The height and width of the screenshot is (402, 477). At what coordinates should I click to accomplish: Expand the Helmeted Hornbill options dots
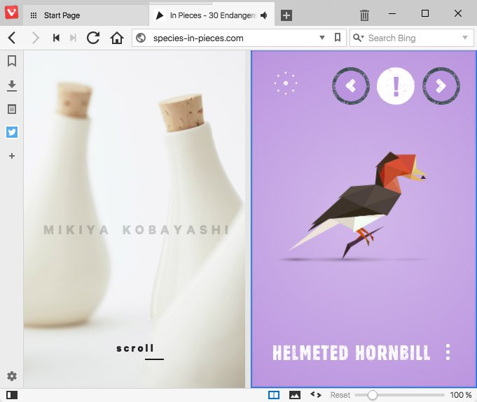[448, 352]
